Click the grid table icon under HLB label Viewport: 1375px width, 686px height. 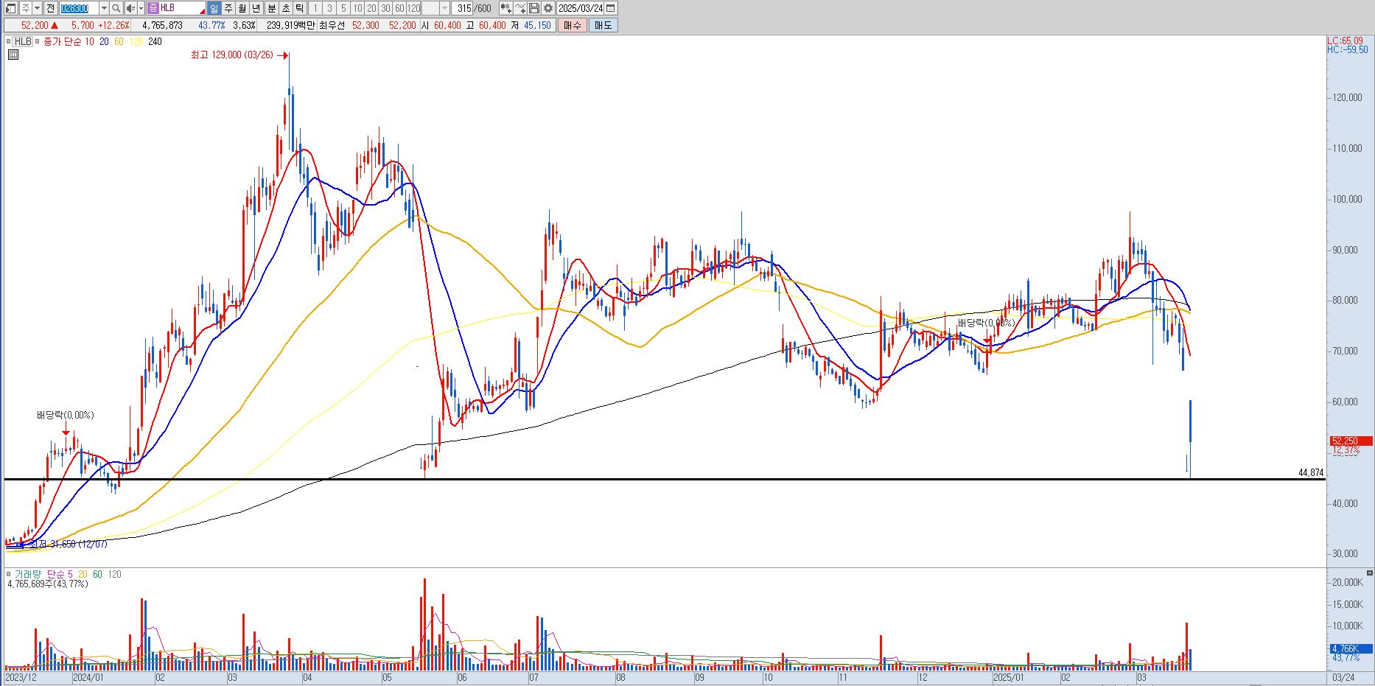[13, 55]
